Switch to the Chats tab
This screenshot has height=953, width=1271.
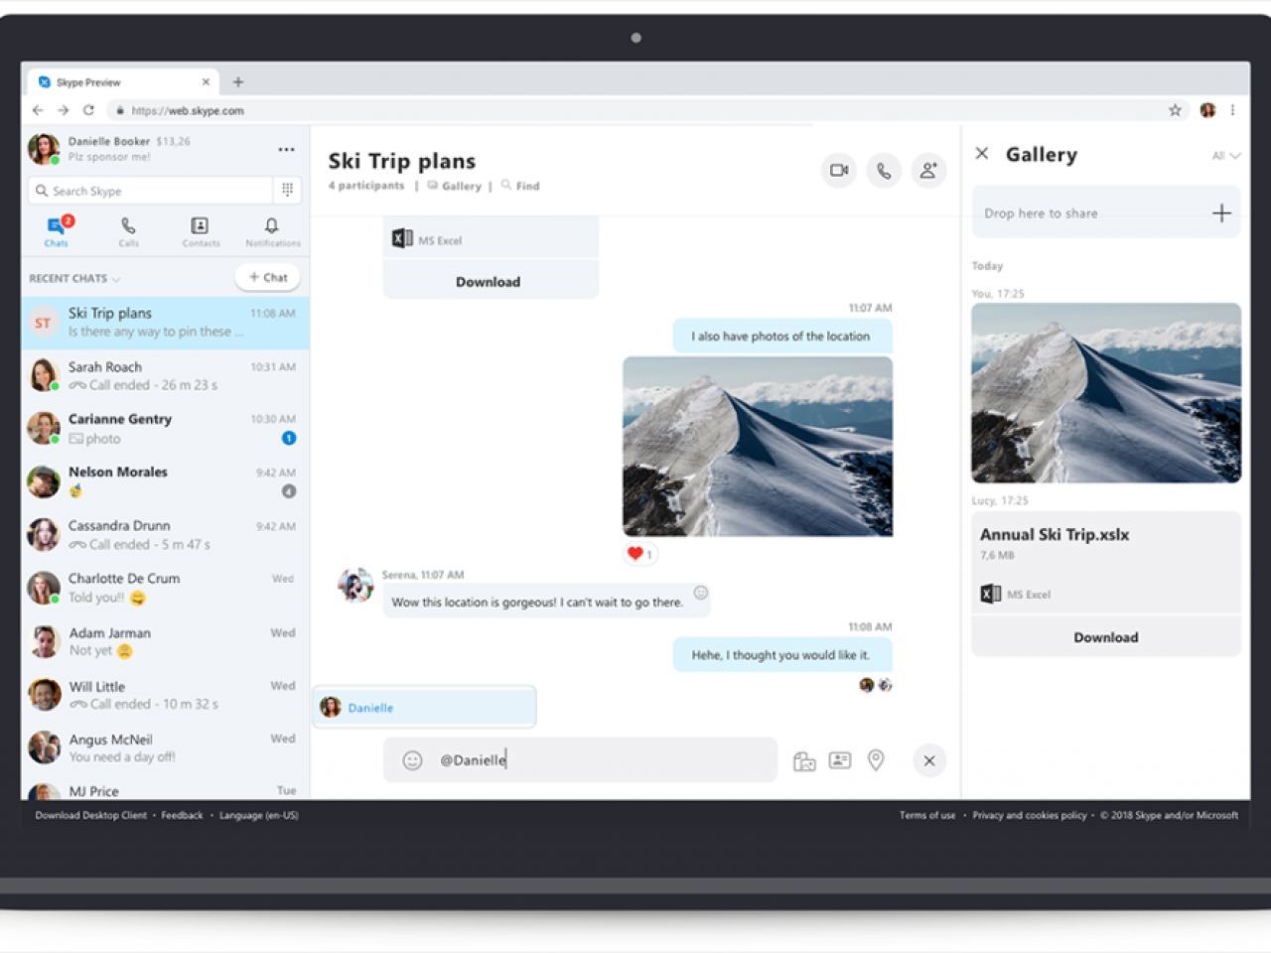coord(57,232)
